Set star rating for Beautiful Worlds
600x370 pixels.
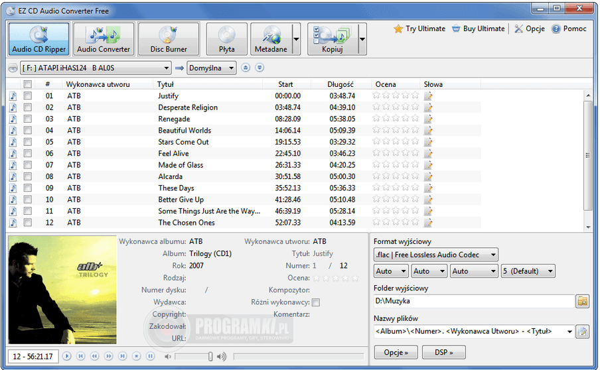tap(396, 130)
